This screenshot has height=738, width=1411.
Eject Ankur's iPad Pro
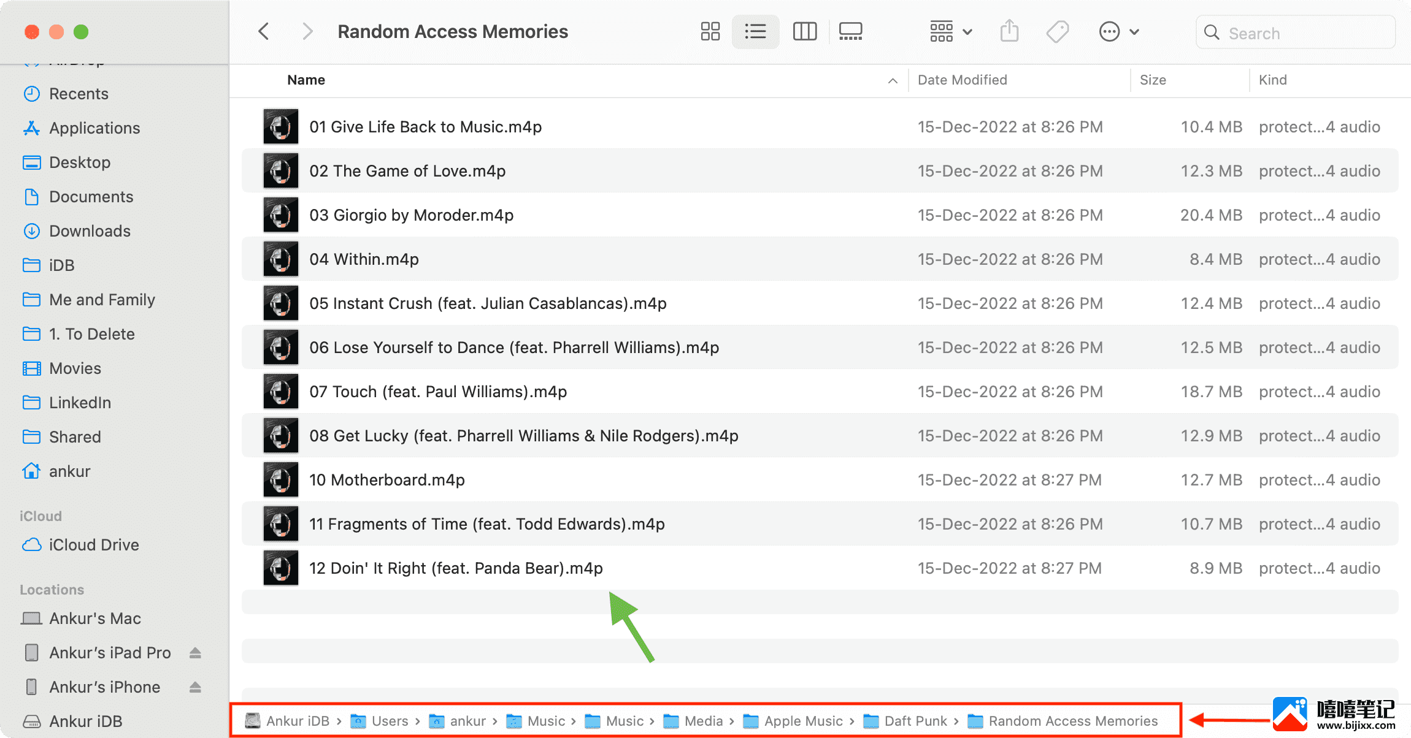click(195, 653)
